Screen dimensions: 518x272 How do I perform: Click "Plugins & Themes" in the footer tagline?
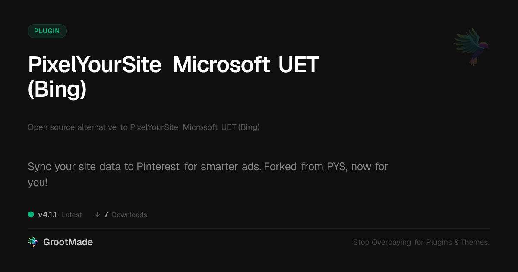458,242
